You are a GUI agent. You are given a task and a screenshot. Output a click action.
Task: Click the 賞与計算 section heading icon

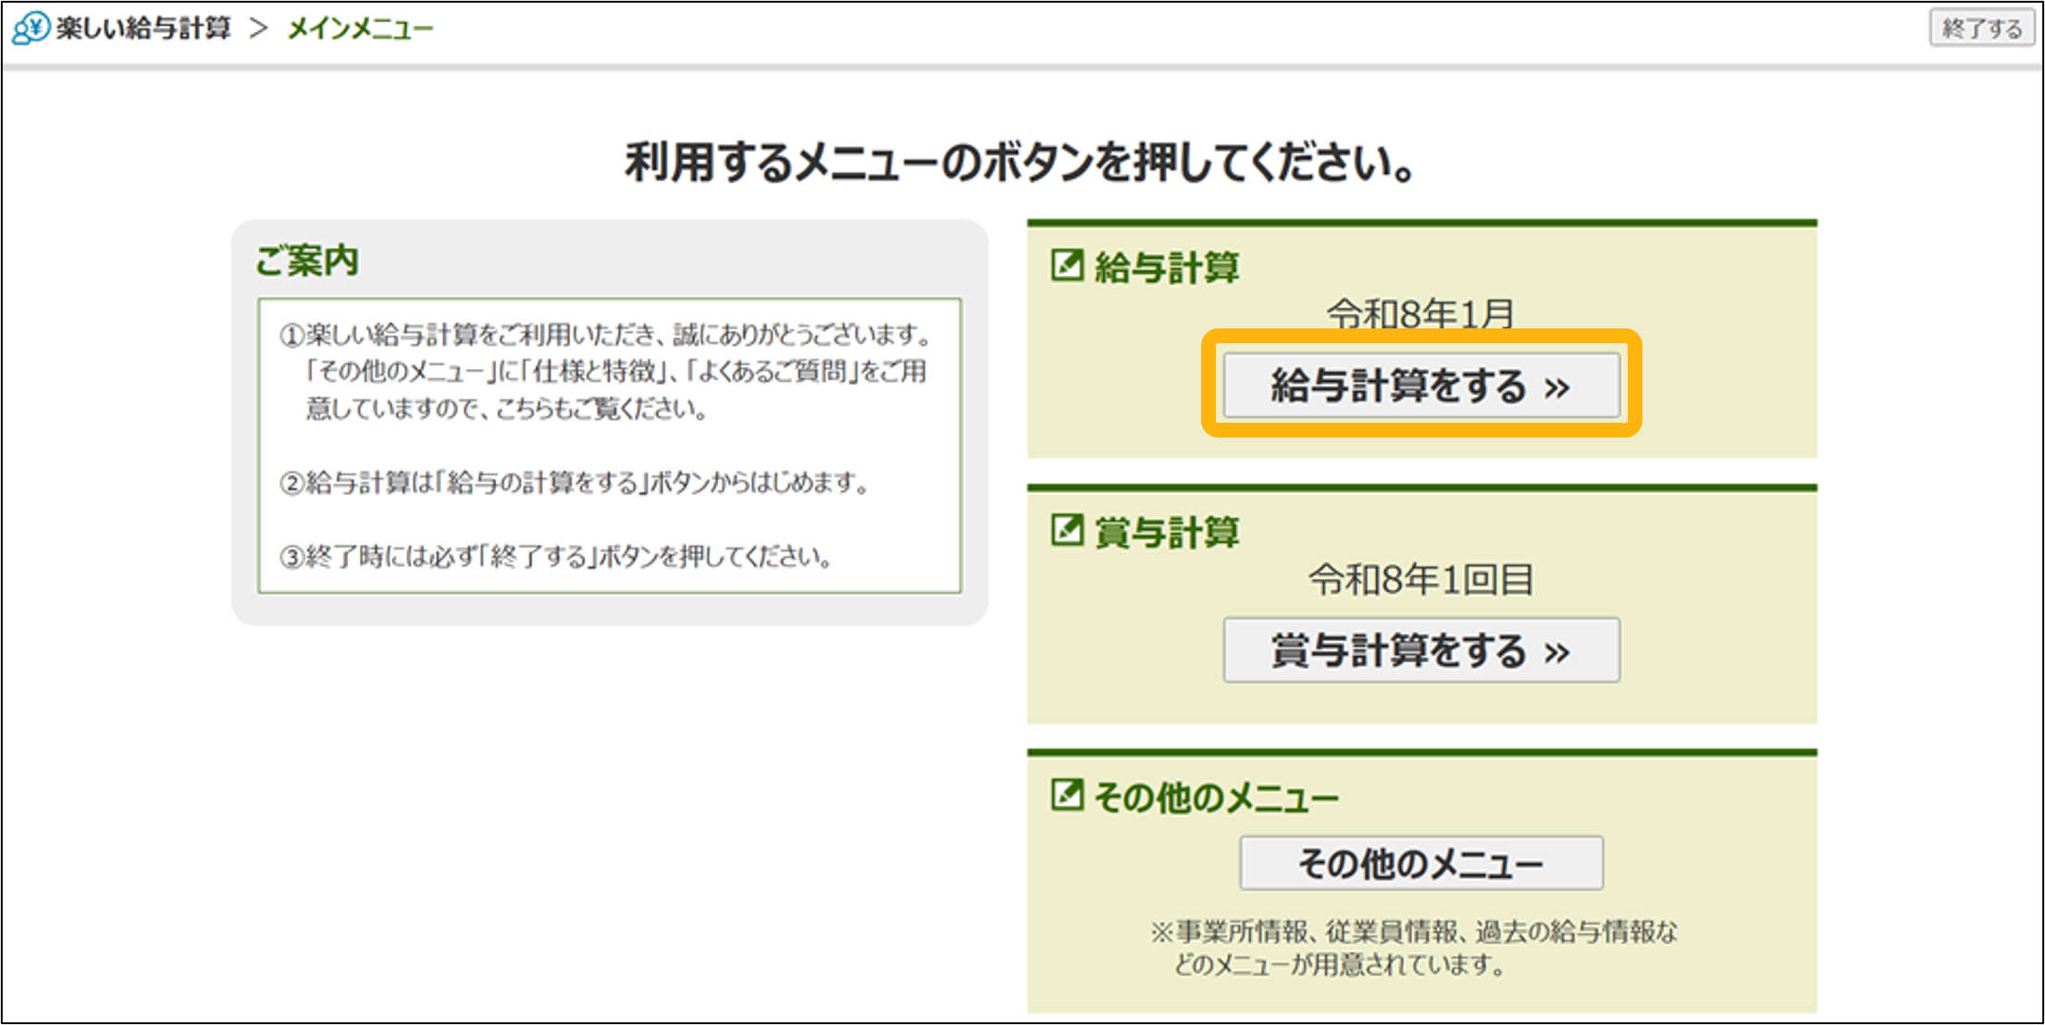point(1067,531)
